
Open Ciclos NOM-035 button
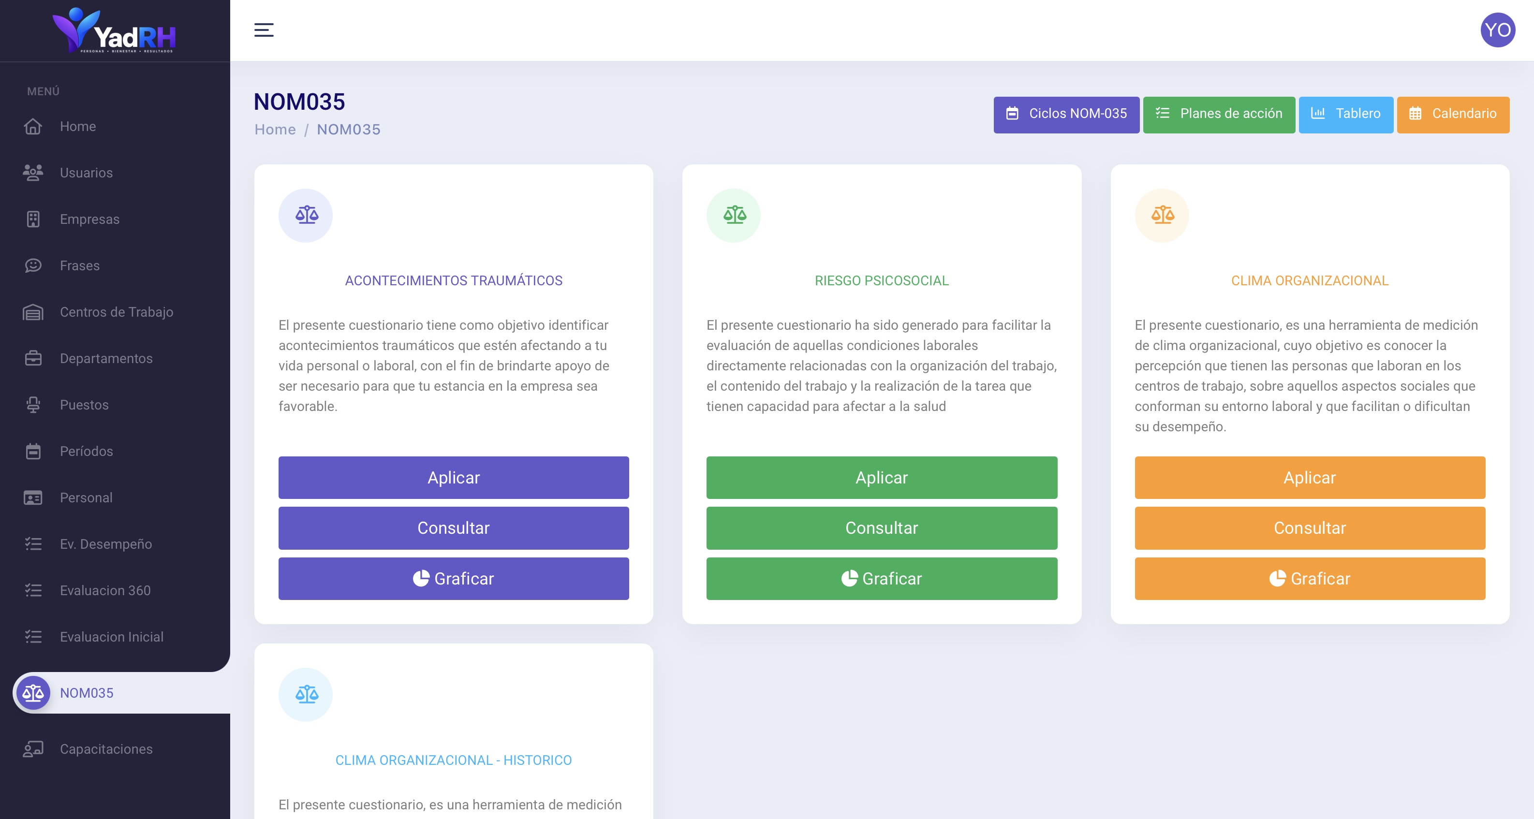1066,114
